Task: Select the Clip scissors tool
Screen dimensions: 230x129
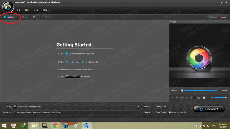Action: point(25,17)
